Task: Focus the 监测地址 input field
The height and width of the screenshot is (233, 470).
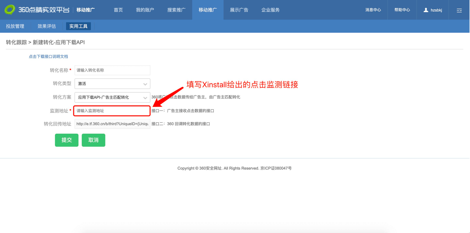Action: tap(112, 111)
